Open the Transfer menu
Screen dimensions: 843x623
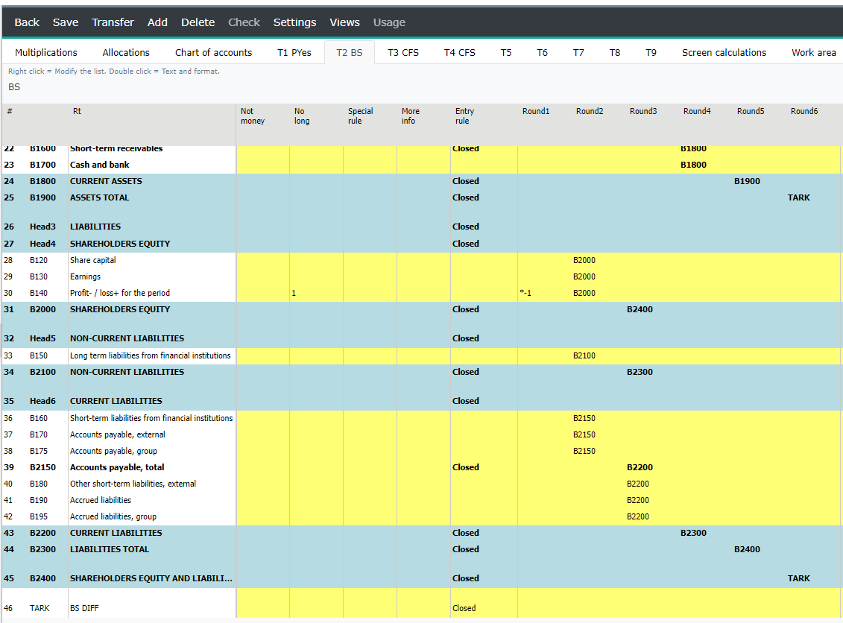(113, 22)
